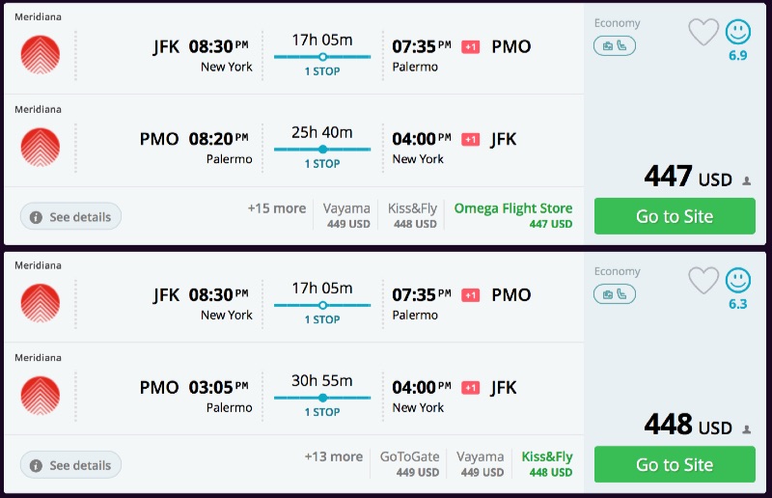This screenshot has width=772, height=498.
Task: Open See details for the second flight
Action: [70, 465]
